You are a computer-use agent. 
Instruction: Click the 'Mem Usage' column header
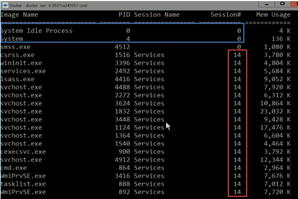(x=273, y=14)
